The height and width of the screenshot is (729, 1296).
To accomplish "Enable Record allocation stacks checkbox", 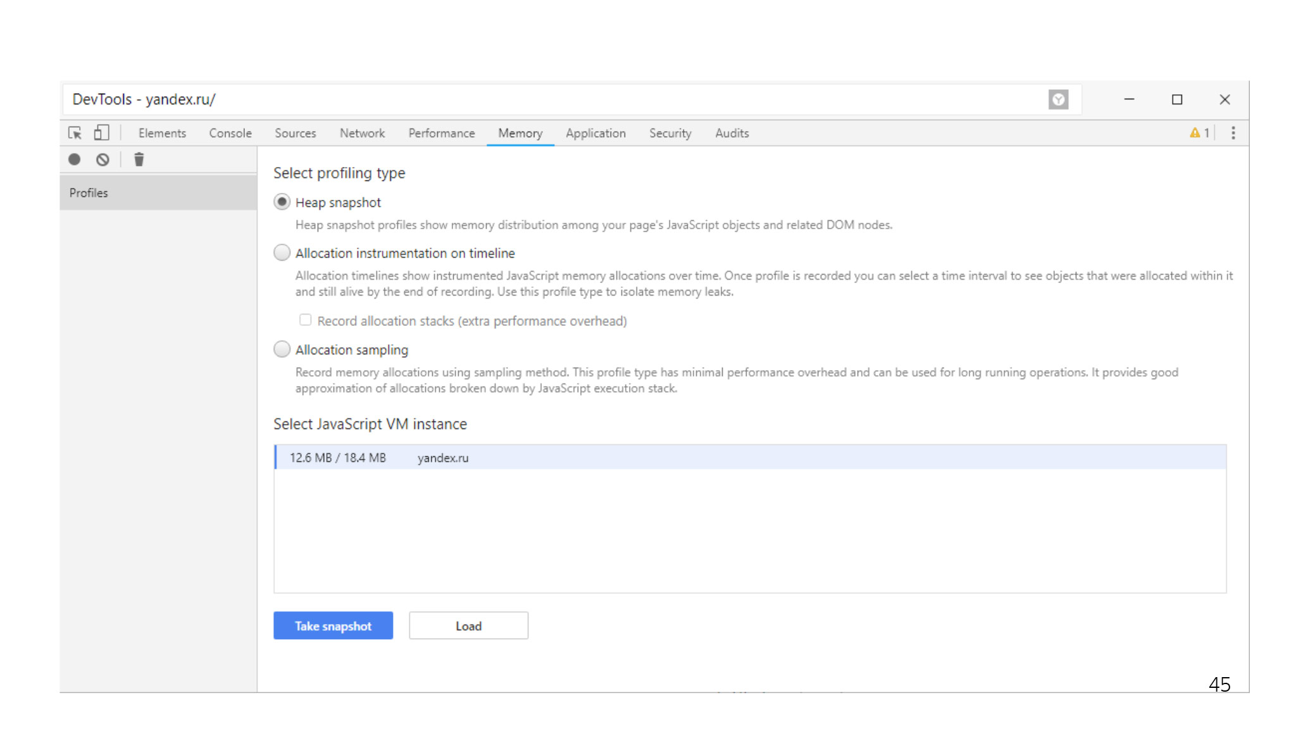I will click(306, 320).
